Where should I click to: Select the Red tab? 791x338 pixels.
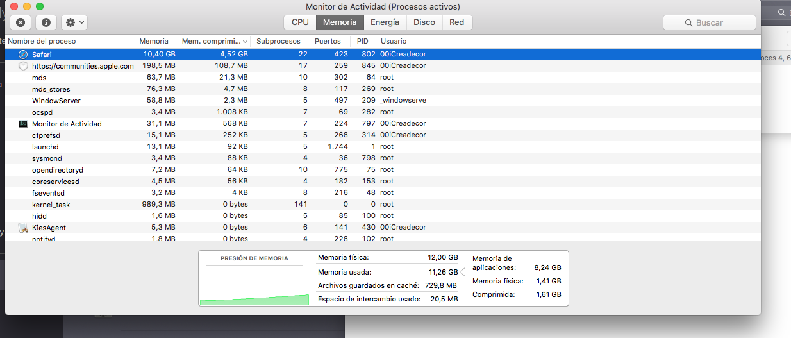tap(456, 22)
